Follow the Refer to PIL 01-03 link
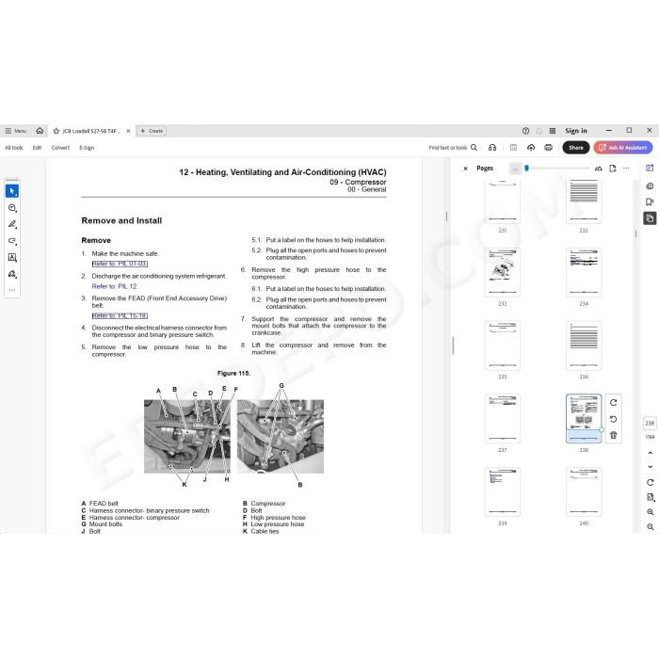 (120, 264)
